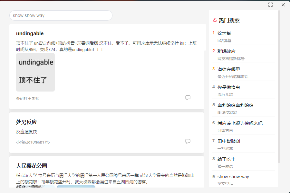Click the fullscreen expand icon
This screenshot has height=193, width=290.
(x=270, y=4)
